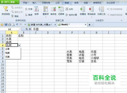Open the outline (分级显示) dialog launcher
The image size is (127, 93).
click(121, 20)
